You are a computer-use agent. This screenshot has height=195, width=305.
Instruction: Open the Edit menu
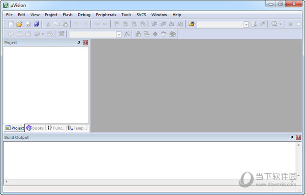(21, 15)
